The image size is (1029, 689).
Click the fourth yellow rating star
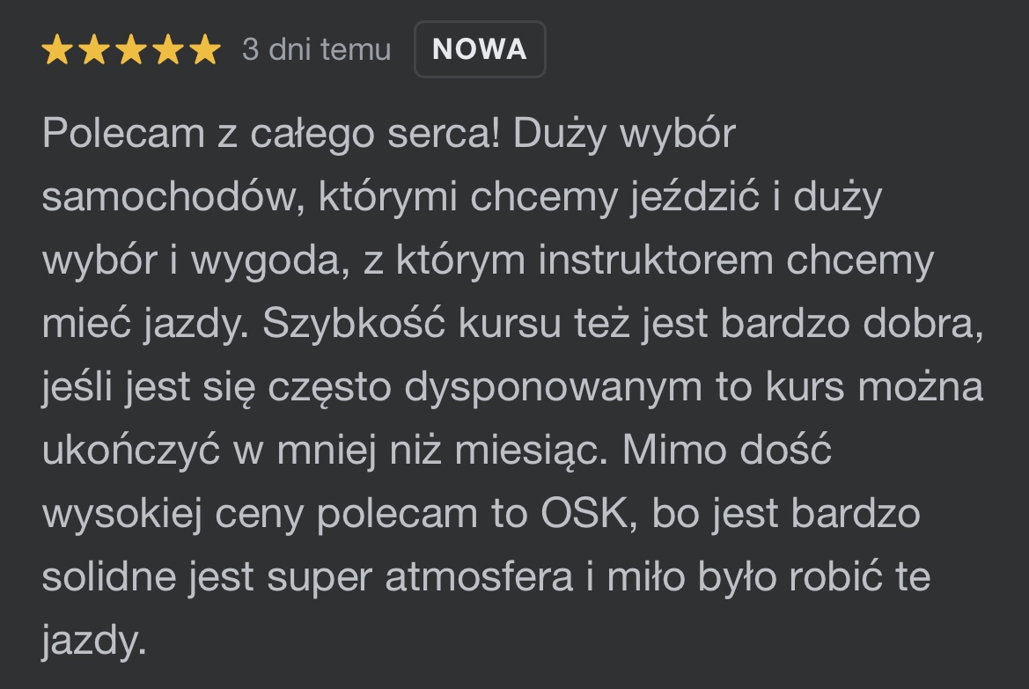point(168,50)
